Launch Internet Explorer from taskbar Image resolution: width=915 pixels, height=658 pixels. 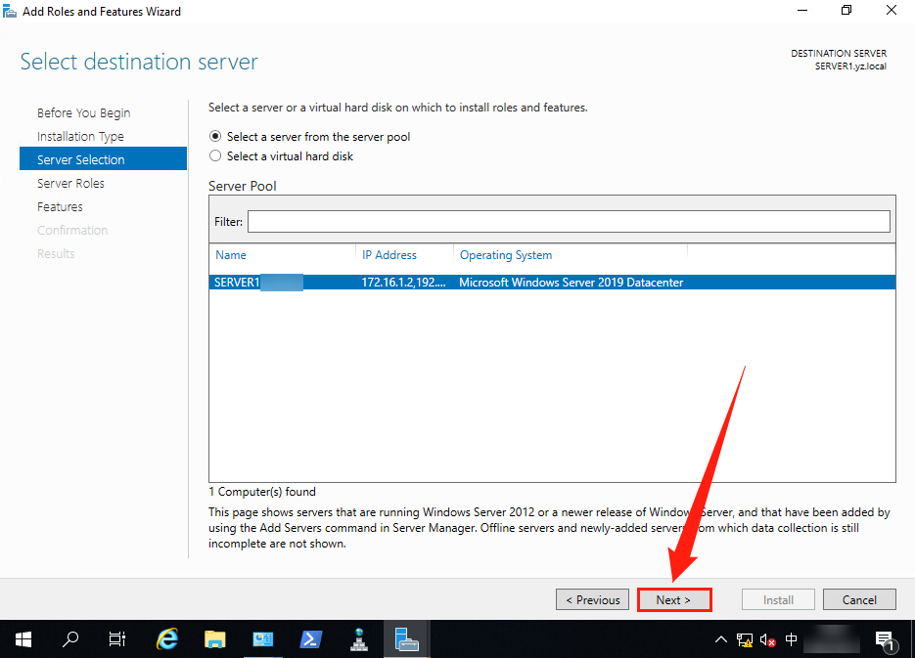tap(167, 639)
